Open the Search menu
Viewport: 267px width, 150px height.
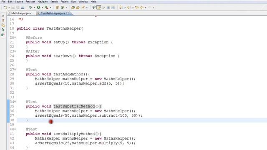point(54,2)
